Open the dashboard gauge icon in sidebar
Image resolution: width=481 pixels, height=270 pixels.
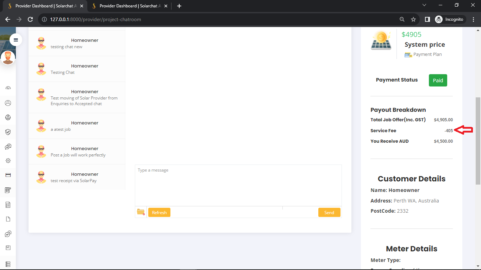pyautogui.click(x=8, y=88)
